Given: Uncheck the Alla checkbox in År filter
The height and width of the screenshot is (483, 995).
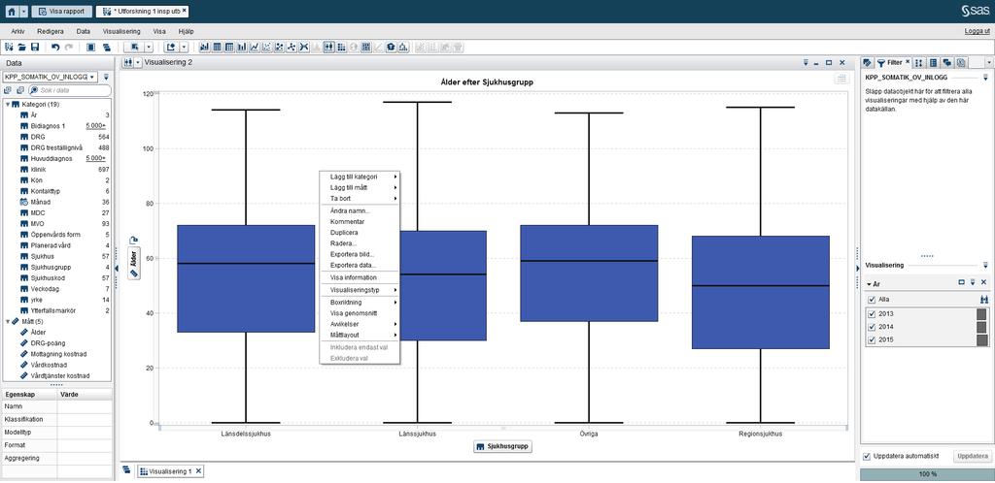Looking at the screenshot, I should [872, 300].
